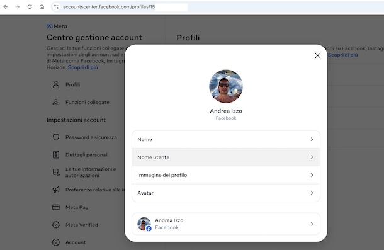Viewport: 384px width, 250px height.
Task: Expand chevron on Immagine del profilo row
Action: [x=312, y=175]
